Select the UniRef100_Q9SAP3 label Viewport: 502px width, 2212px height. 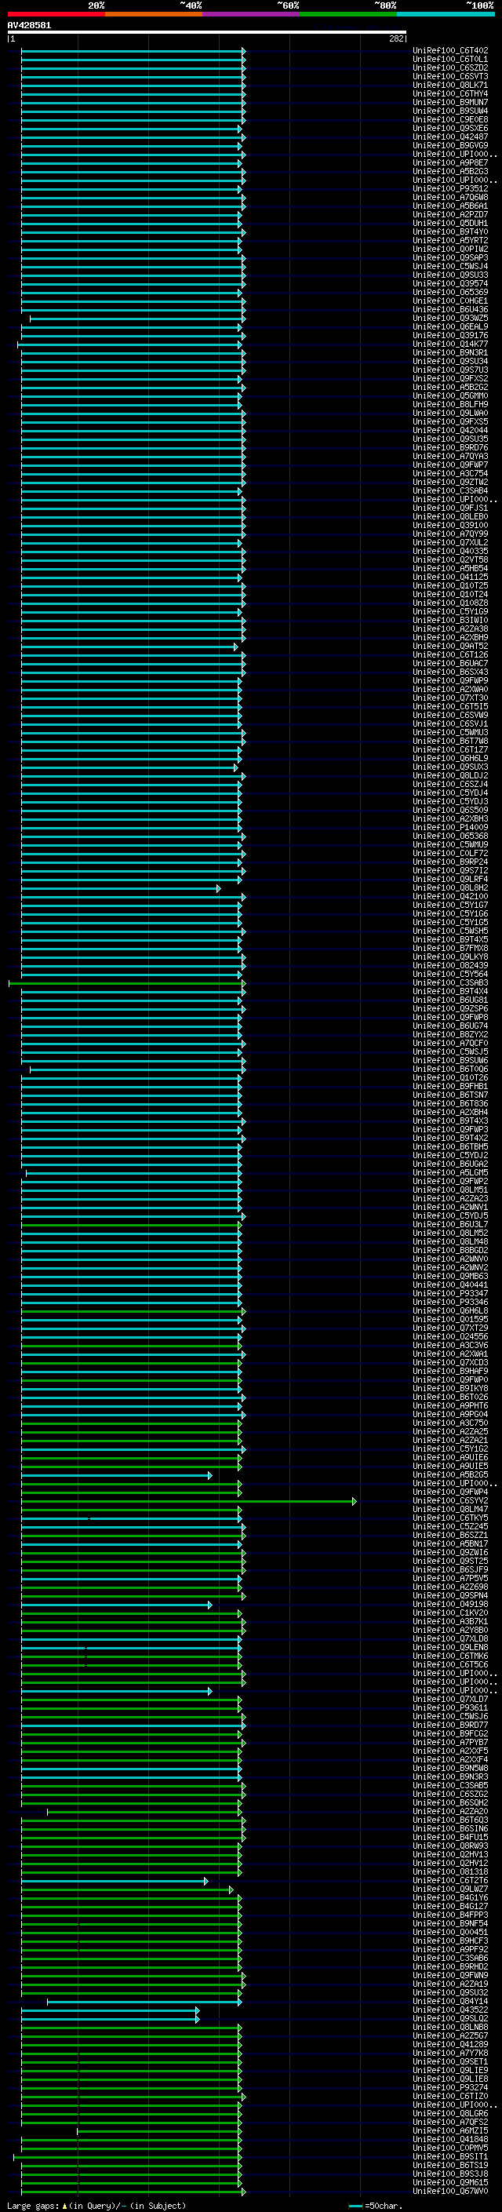pos(450,257)
